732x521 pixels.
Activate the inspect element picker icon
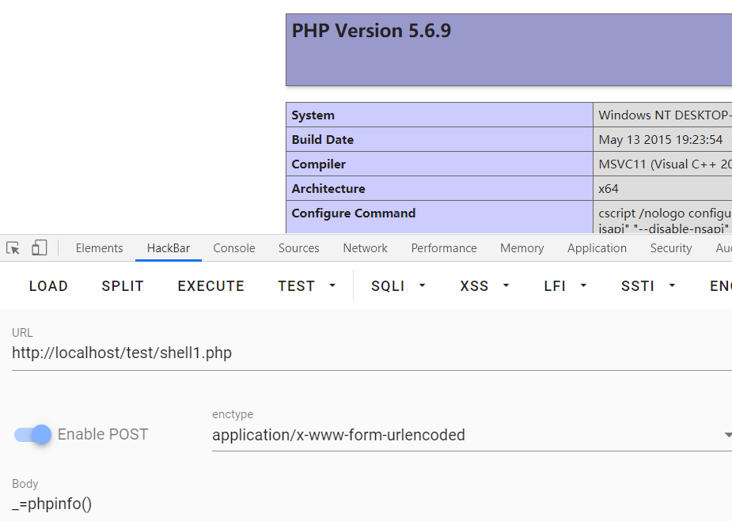[13, 247]
